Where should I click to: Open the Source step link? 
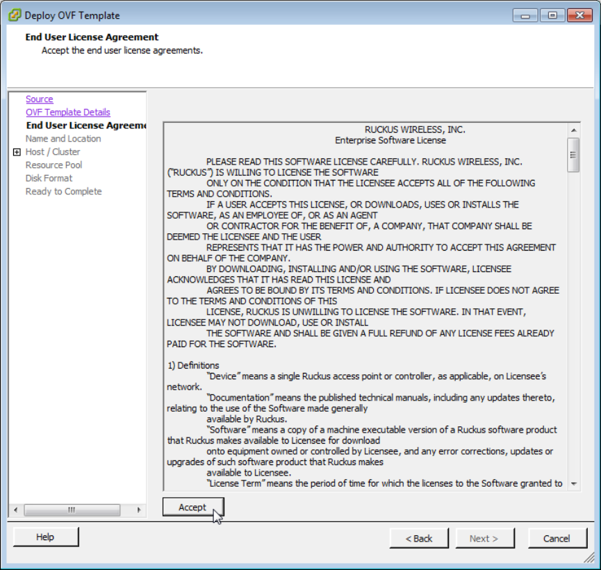click(x=40, y=99)
